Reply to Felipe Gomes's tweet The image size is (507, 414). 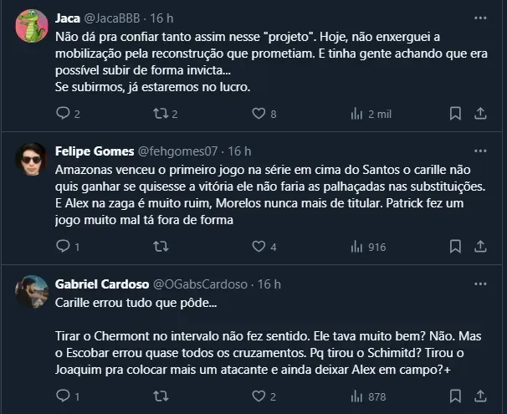click(63, 247)
